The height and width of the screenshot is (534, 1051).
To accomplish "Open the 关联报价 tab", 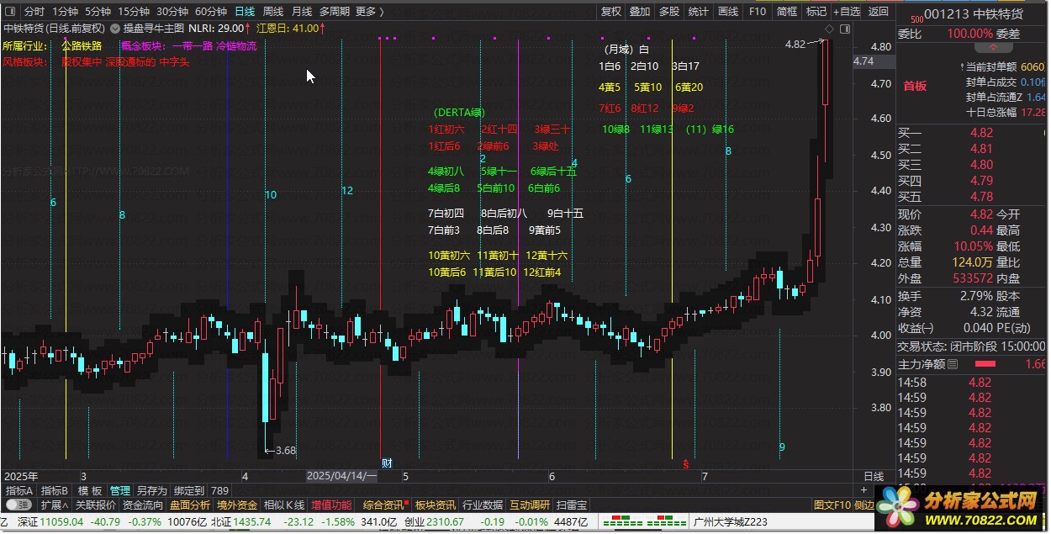I will point(96,505).
